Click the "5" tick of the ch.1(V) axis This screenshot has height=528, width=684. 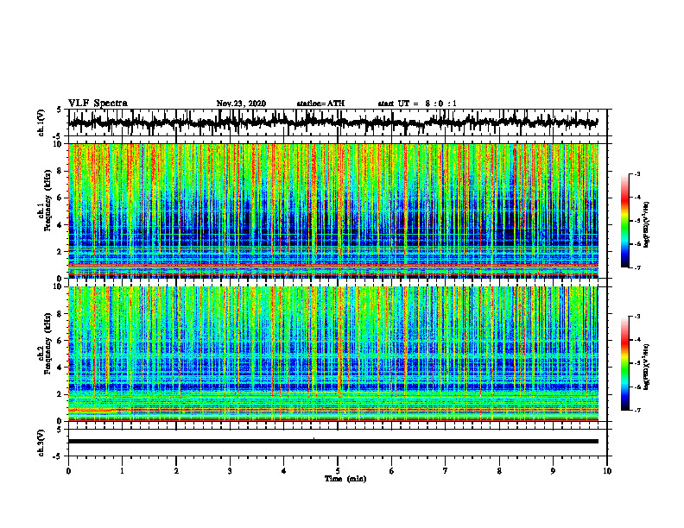click(x=59, y=110)
